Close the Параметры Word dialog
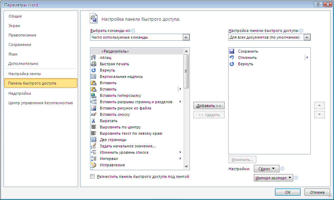 327,5
